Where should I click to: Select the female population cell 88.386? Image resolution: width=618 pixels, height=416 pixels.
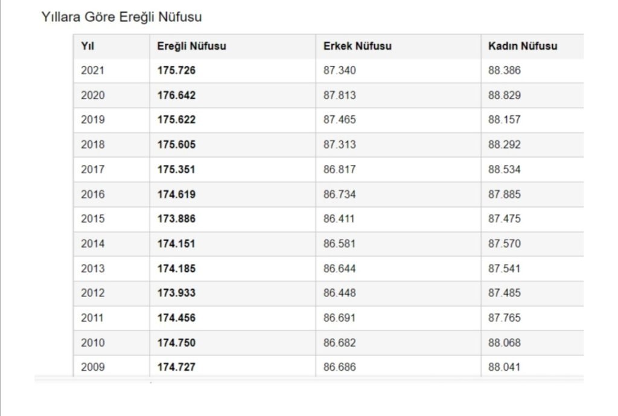[504, 71]
